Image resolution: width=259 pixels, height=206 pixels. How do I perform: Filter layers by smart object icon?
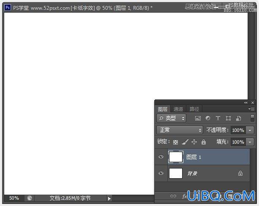238,118
